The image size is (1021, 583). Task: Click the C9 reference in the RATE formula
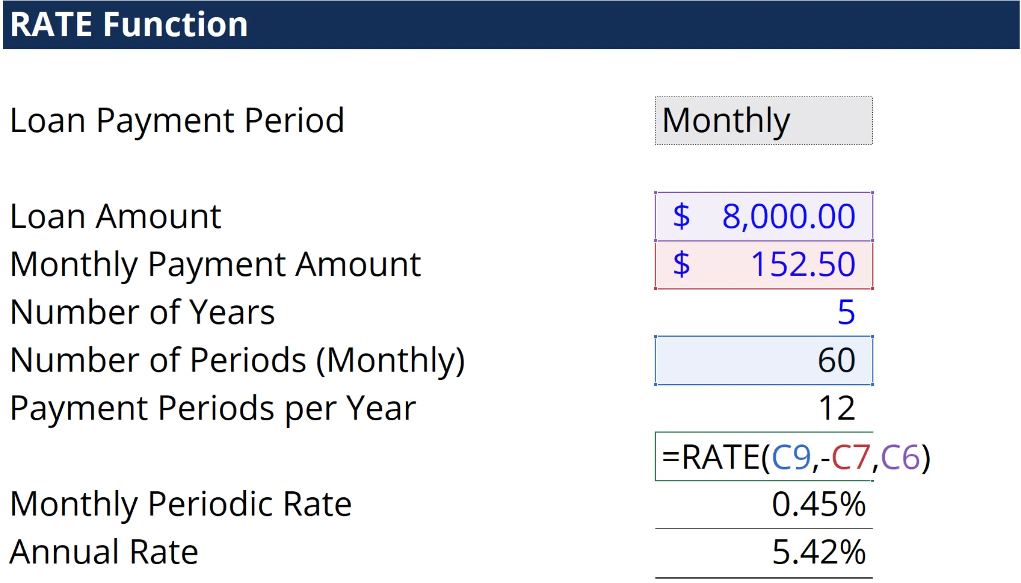pyautogui.click(x=791, y=457)
